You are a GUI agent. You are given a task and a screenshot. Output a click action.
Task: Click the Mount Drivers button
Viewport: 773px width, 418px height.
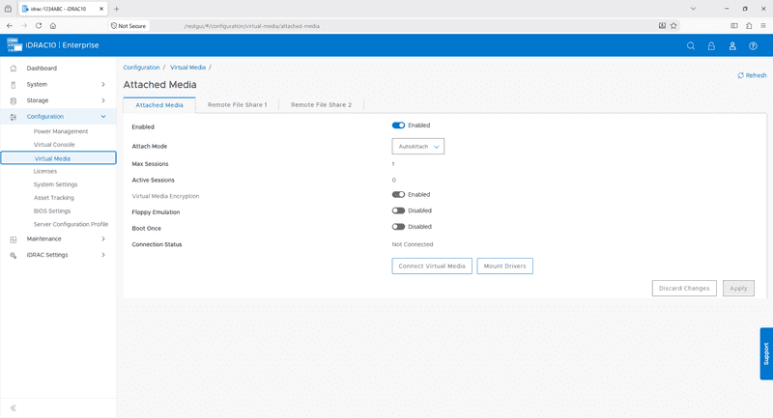[x=504, y=265]
